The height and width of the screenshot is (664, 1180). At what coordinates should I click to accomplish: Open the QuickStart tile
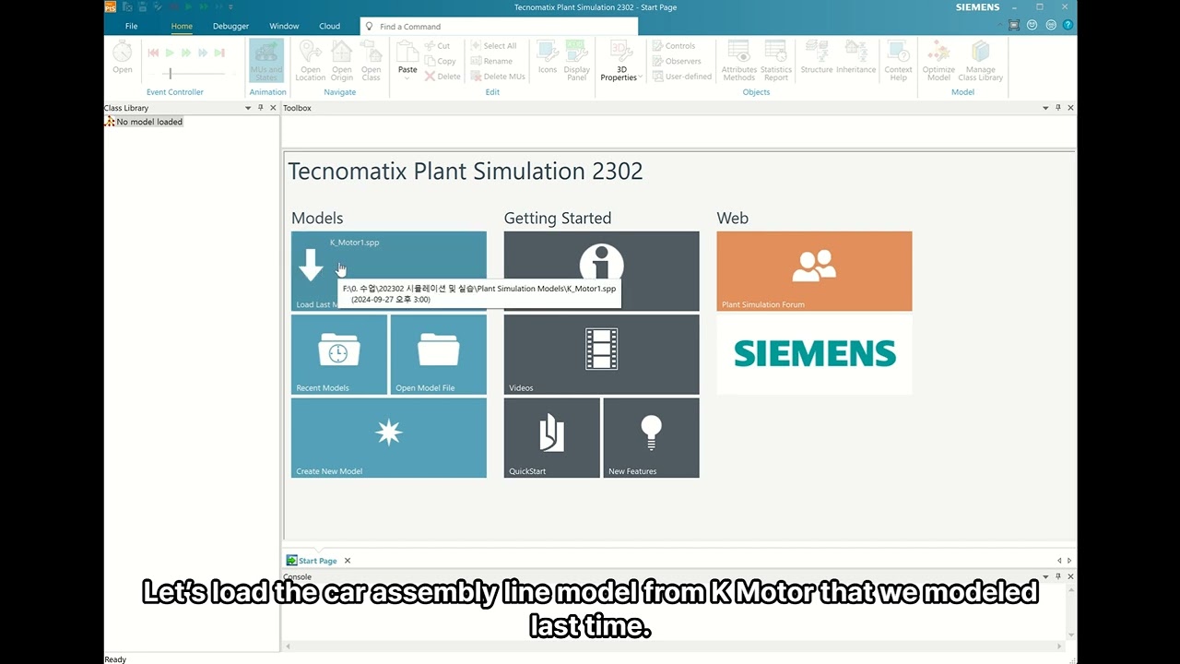(x=552, y=438)
